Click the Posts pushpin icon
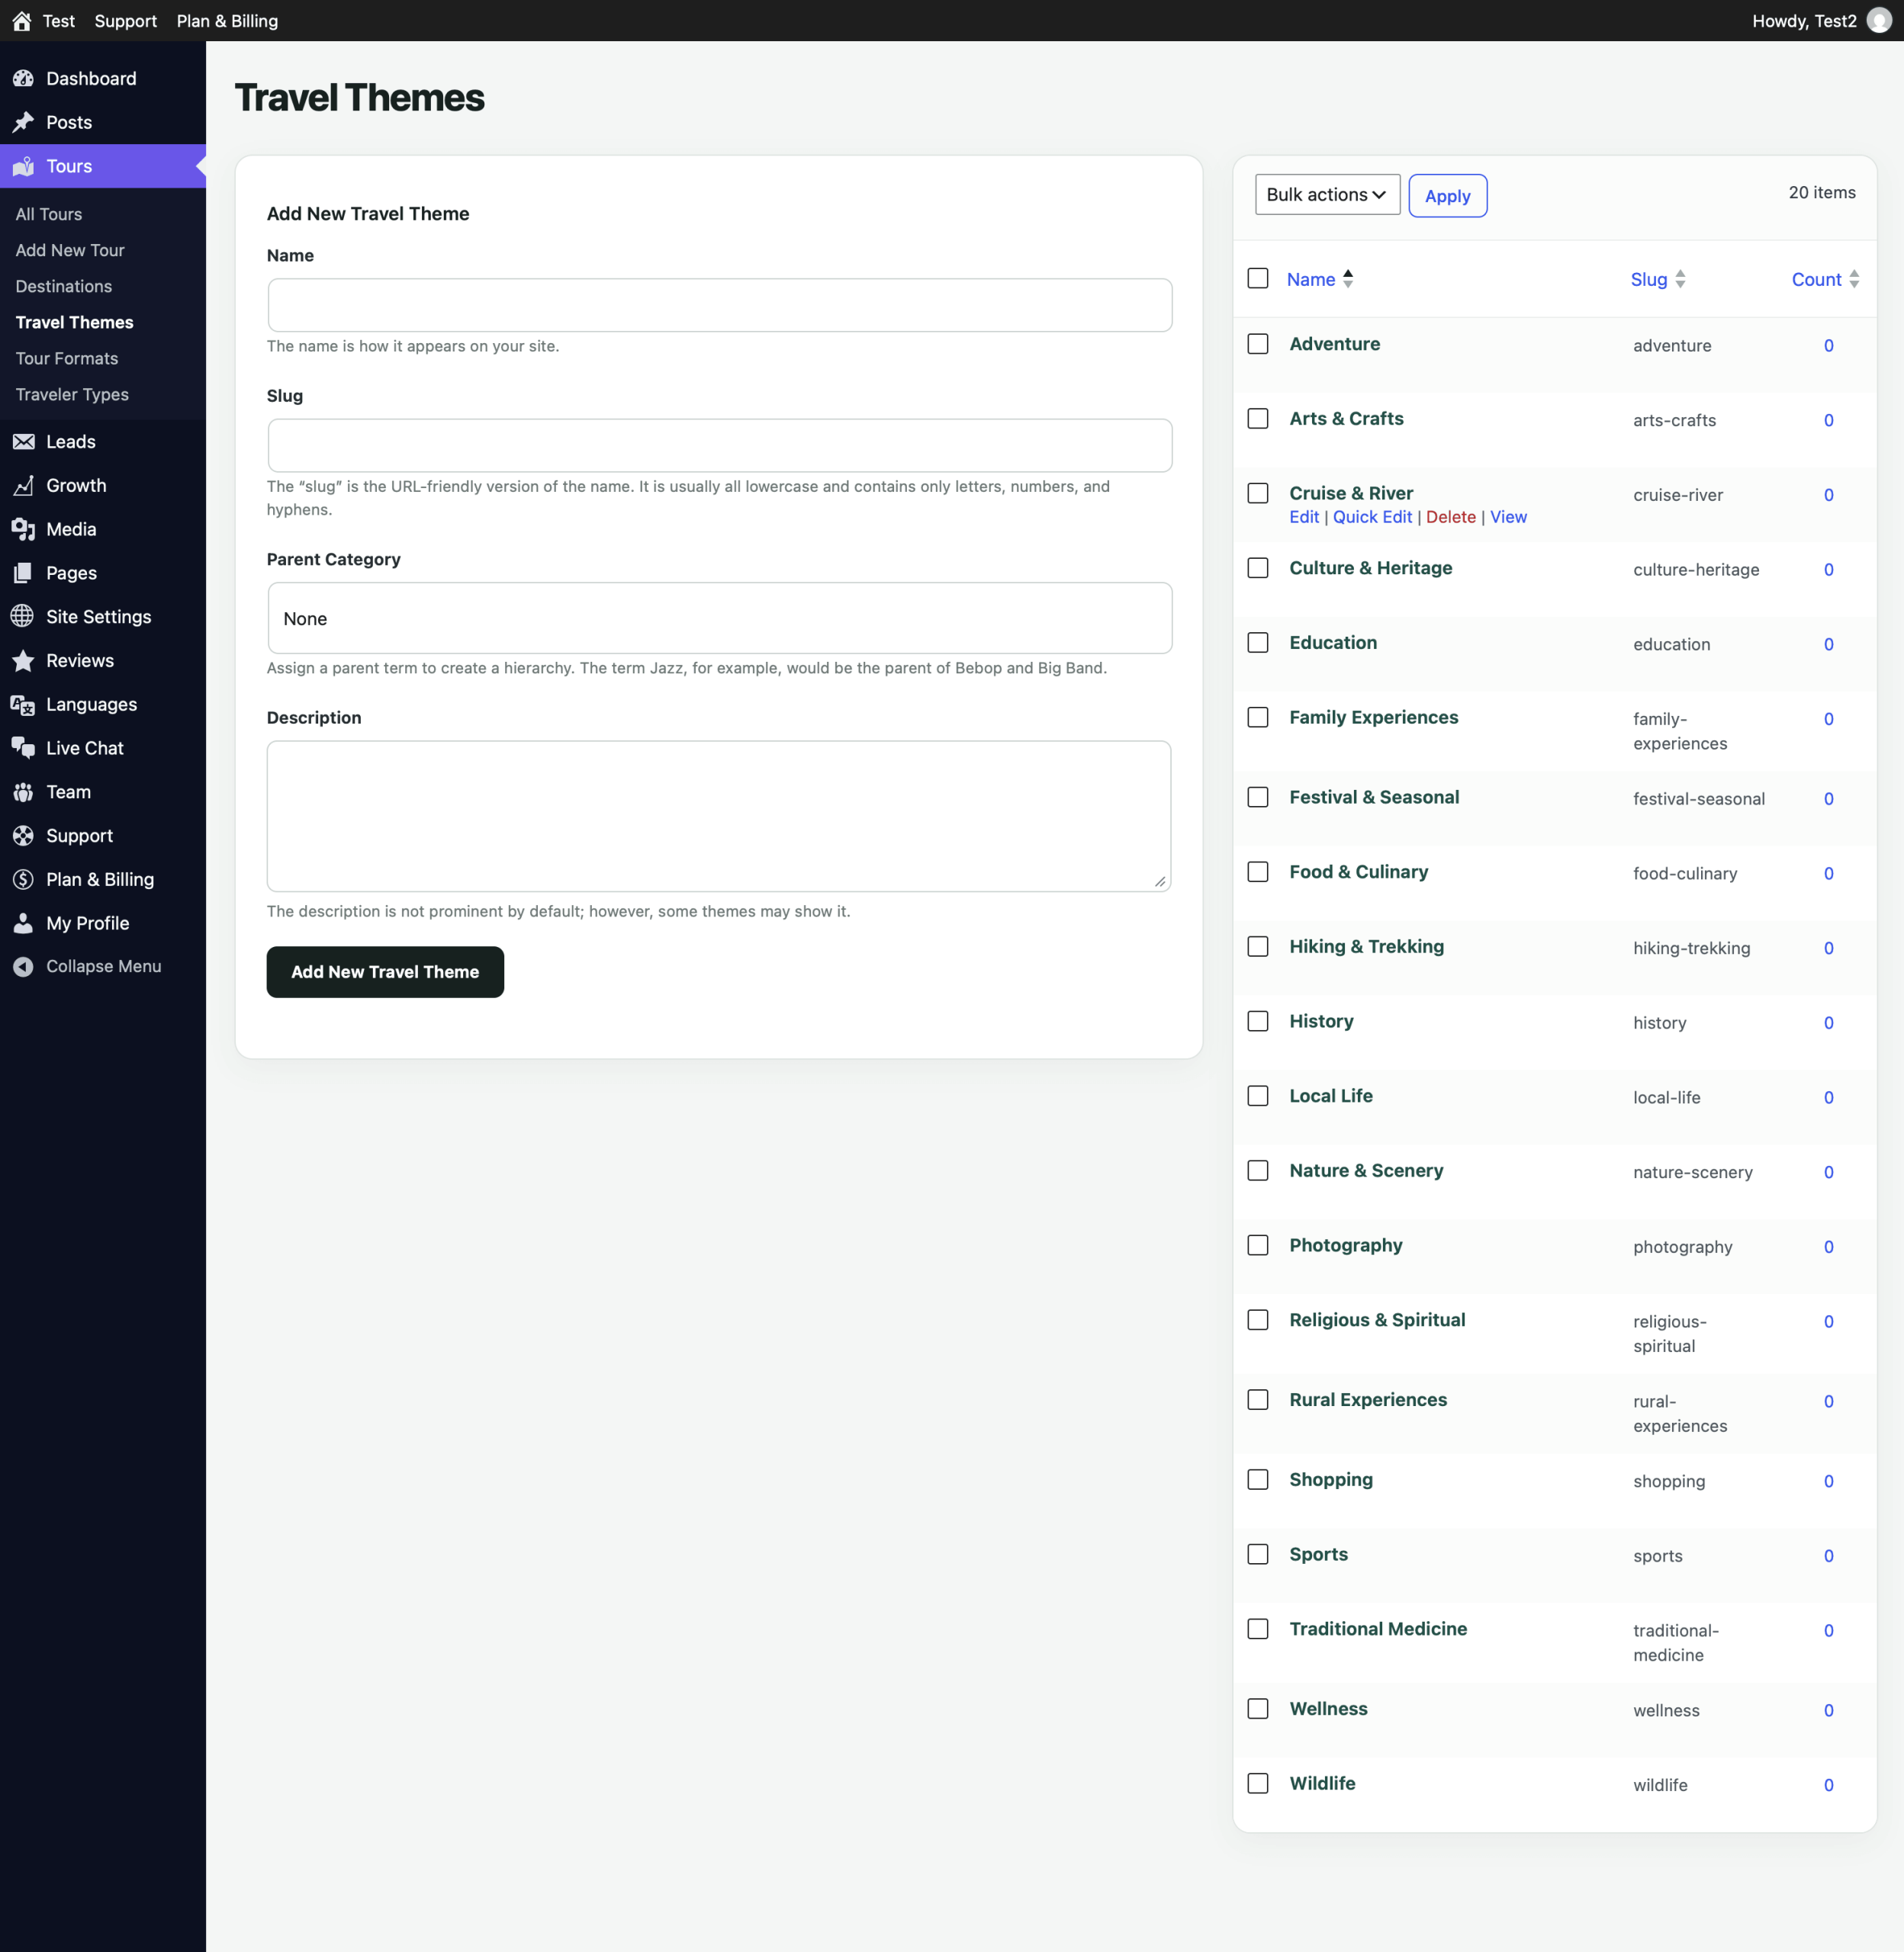 tap(24, 123)
